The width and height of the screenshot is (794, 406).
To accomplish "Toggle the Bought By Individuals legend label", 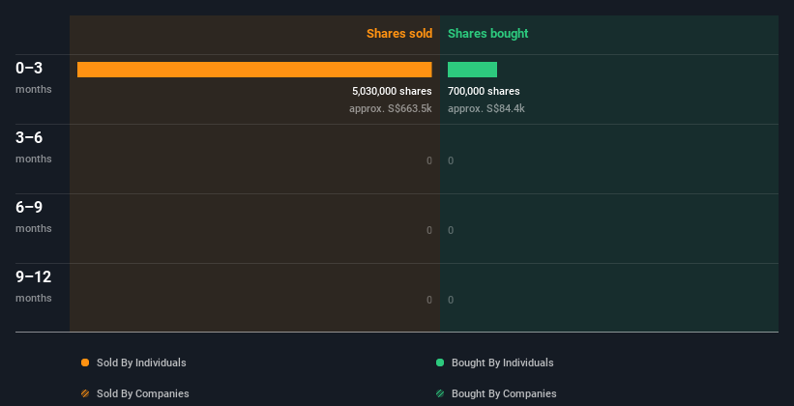I will click(502, 362).
